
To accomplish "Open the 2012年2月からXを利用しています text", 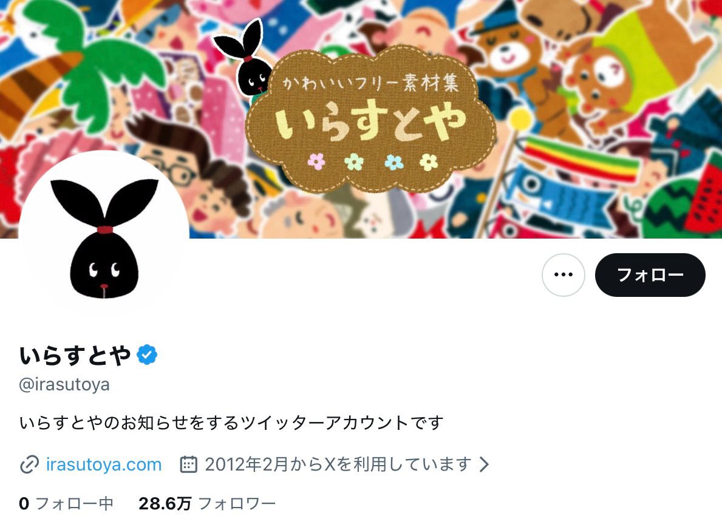I will point(338,464).
